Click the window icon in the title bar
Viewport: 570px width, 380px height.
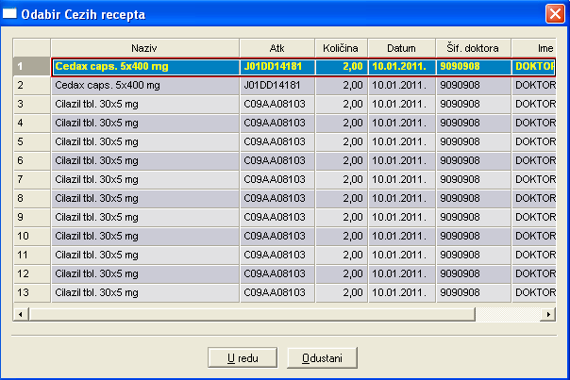tap(10, 13)
